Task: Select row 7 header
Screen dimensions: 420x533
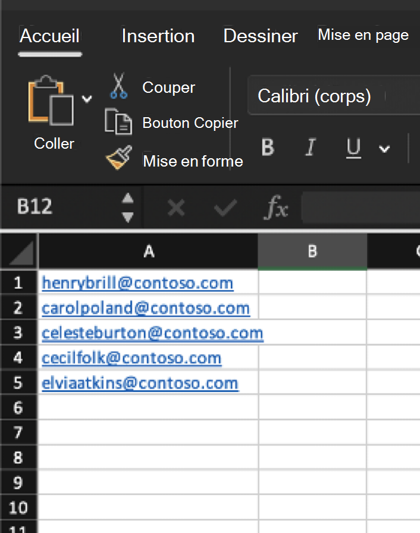Action: click(18, 432)
